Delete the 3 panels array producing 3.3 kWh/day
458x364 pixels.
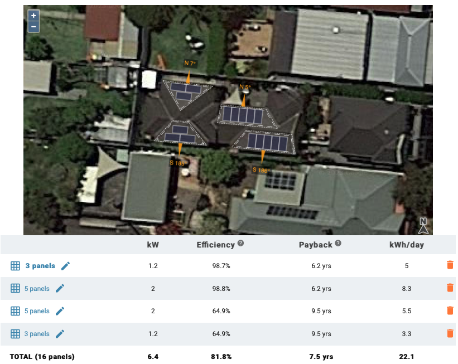[450, 333]
